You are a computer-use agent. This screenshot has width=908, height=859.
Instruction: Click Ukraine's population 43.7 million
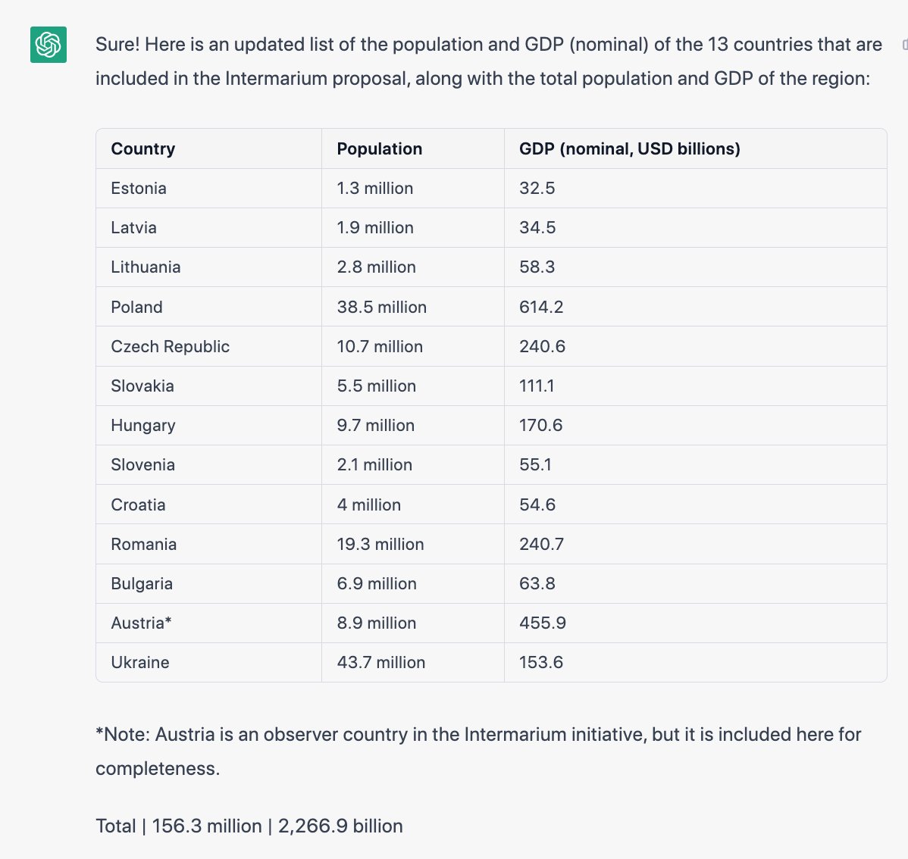point(380,663)
